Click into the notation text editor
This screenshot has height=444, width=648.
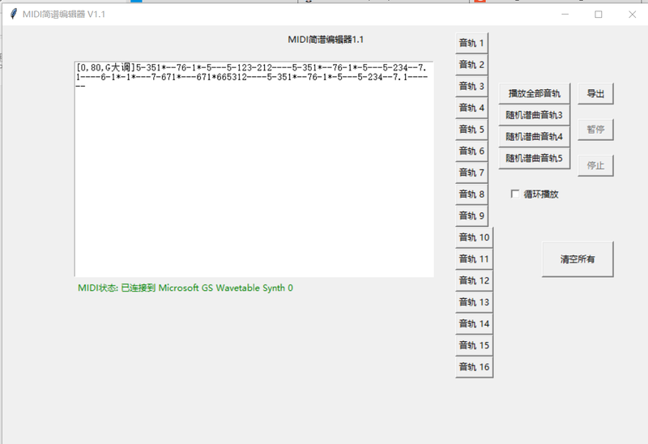click(254, 169)
